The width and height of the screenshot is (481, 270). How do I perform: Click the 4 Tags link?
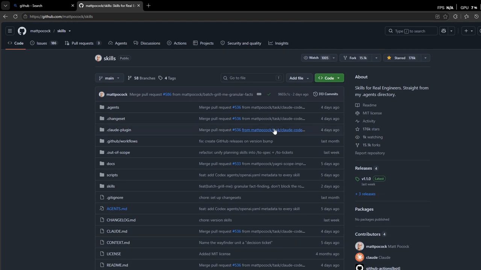[167, 78]
